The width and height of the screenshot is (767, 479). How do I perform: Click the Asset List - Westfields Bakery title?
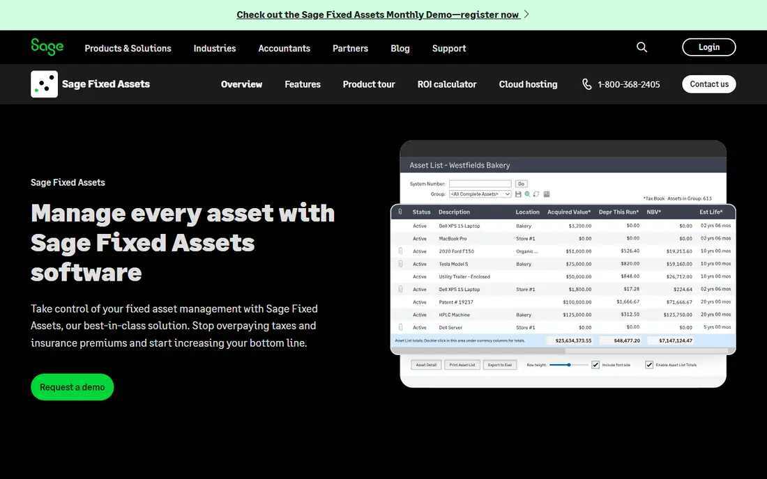[x=460, y=165]
